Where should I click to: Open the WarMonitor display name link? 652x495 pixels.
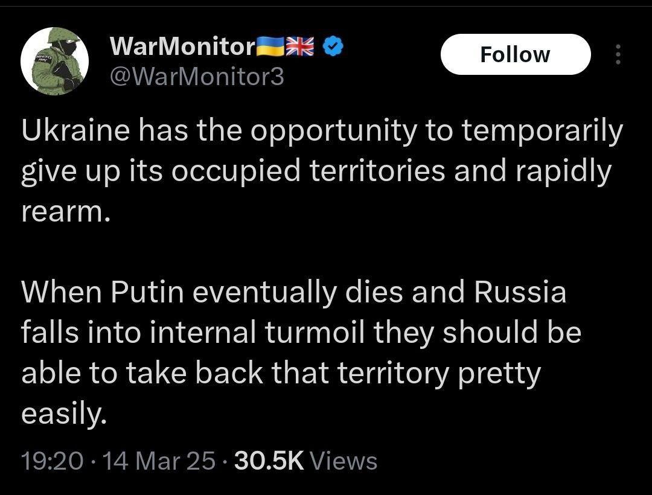pos(182,46)
